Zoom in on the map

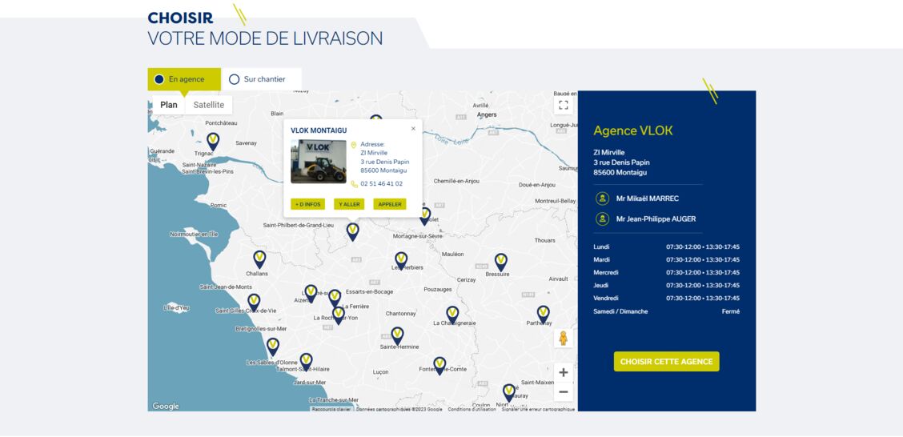(564, 372)
